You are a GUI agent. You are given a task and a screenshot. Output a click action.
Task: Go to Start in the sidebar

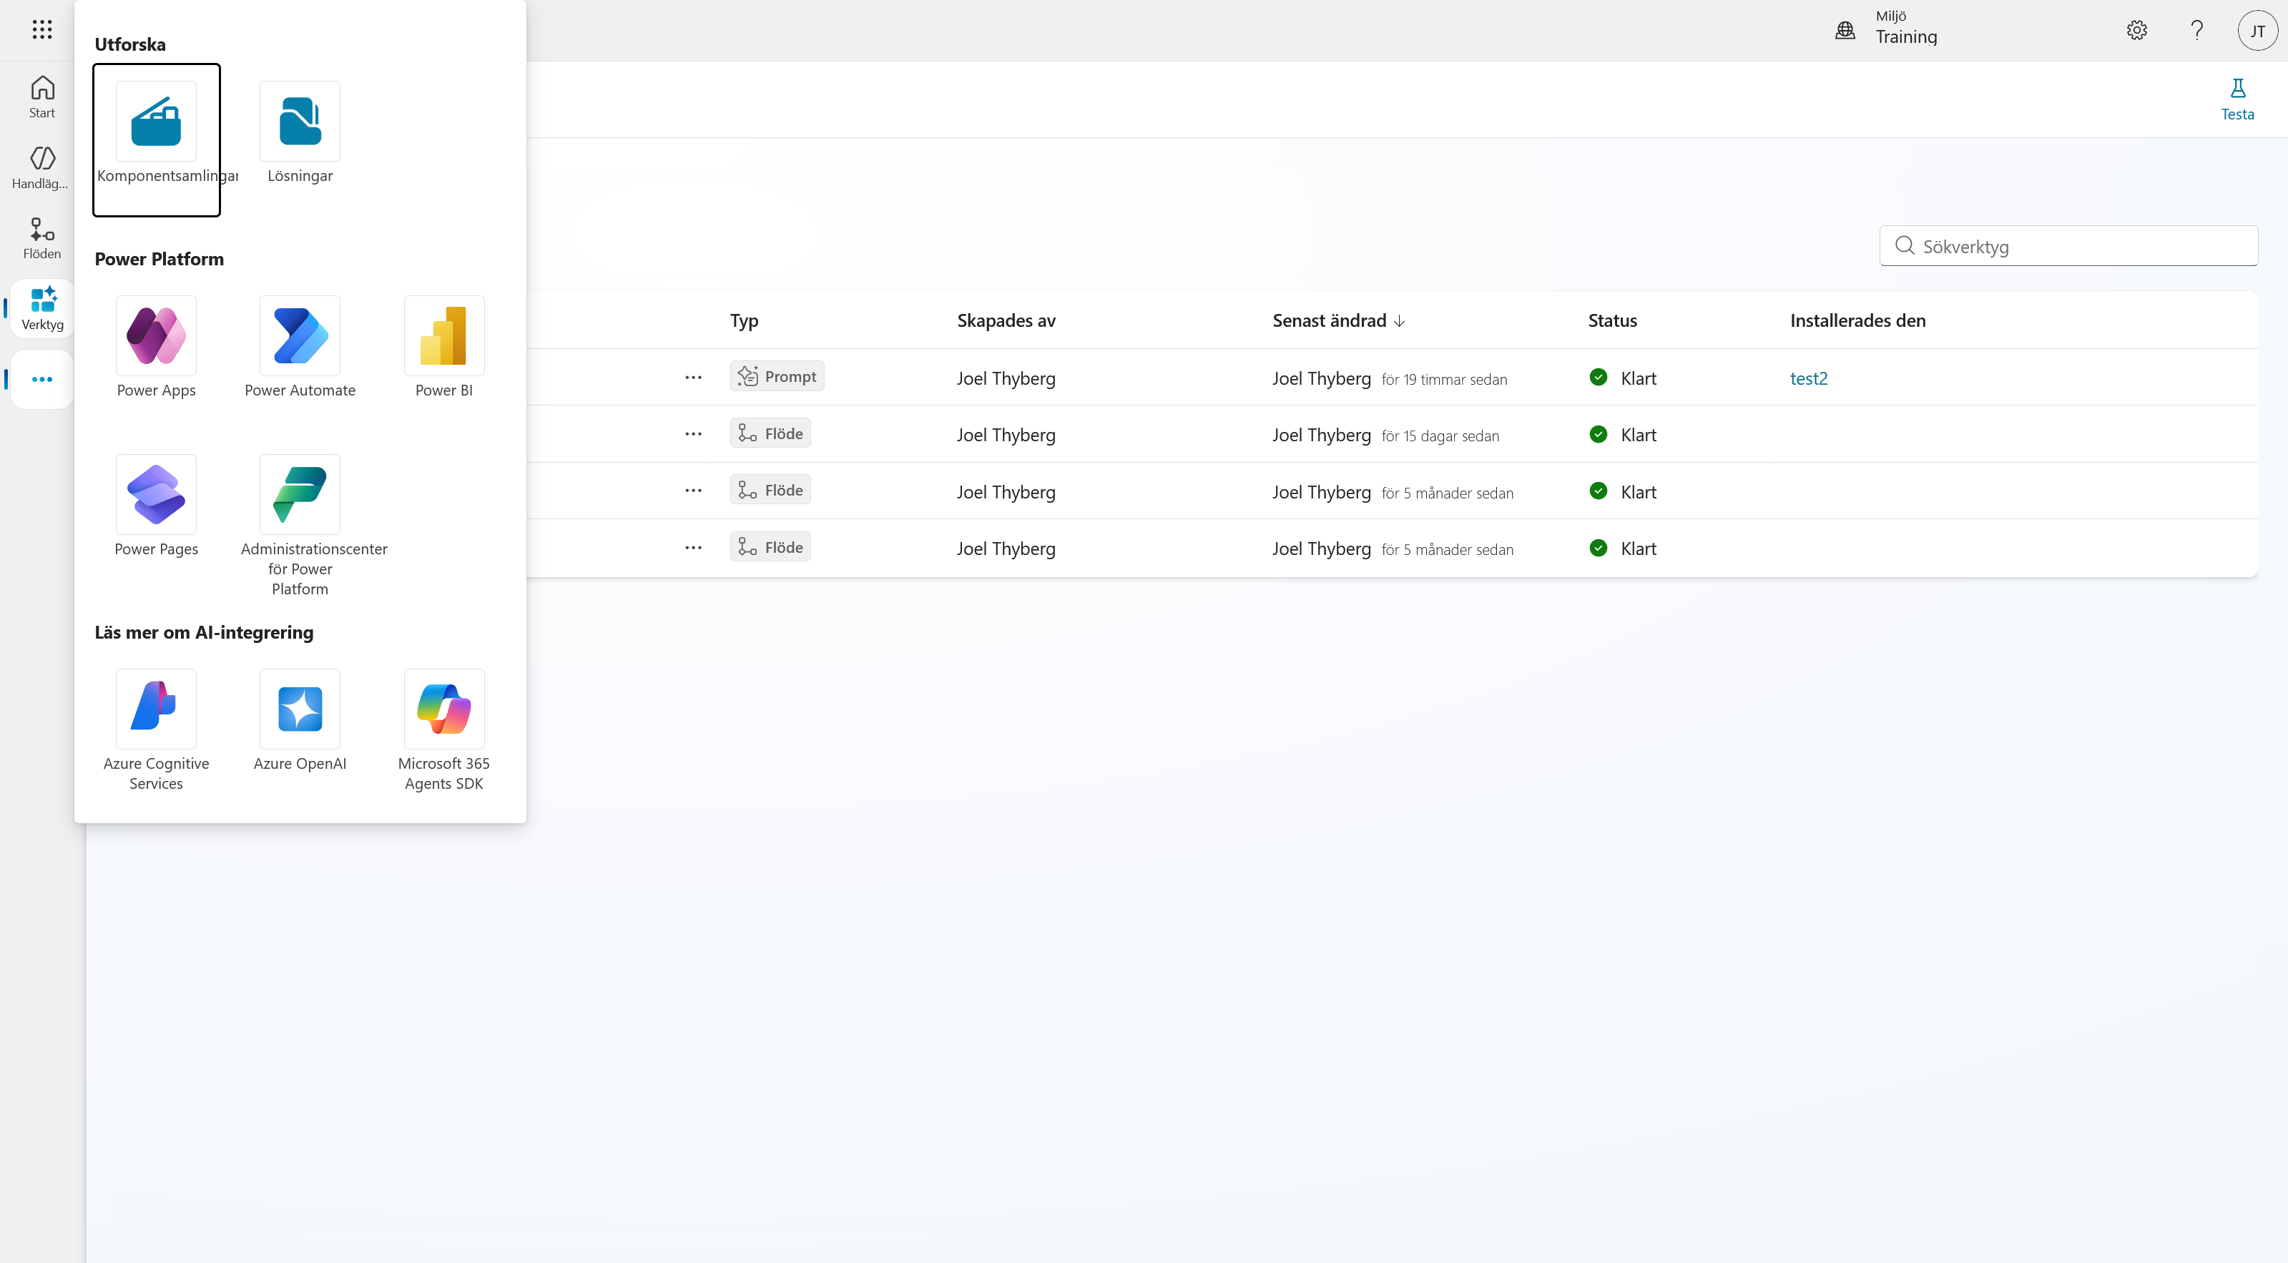(x=41, y=97)
